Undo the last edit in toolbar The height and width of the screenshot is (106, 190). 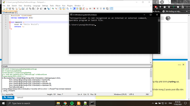point(38,9)
